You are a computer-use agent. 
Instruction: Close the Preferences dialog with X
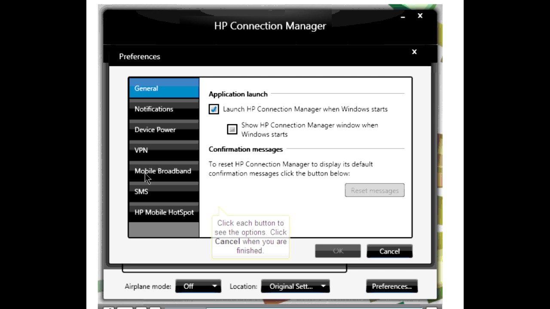(x=414, y=51)
